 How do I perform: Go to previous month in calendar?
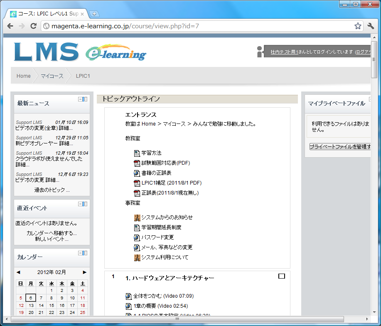[18, 272]
